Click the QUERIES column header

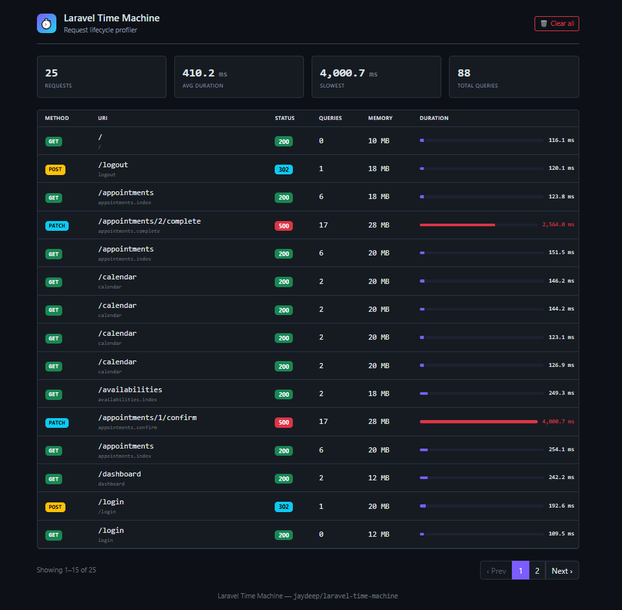point(330,118)
